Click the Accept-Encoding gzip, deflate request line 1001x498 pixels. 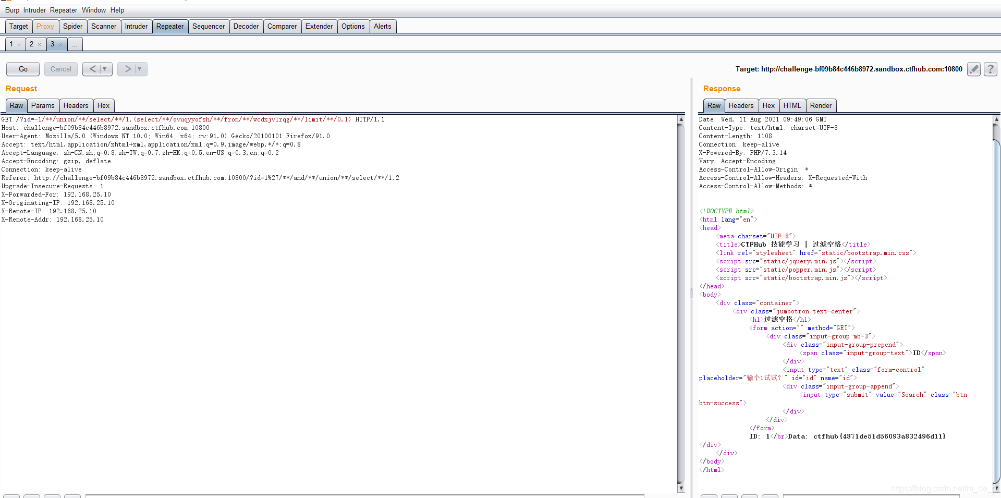56,161
